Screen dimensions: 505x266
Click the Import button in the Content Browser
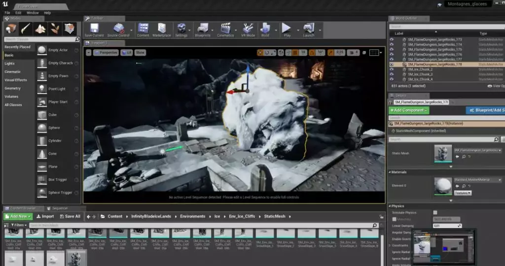pos(45,216)
